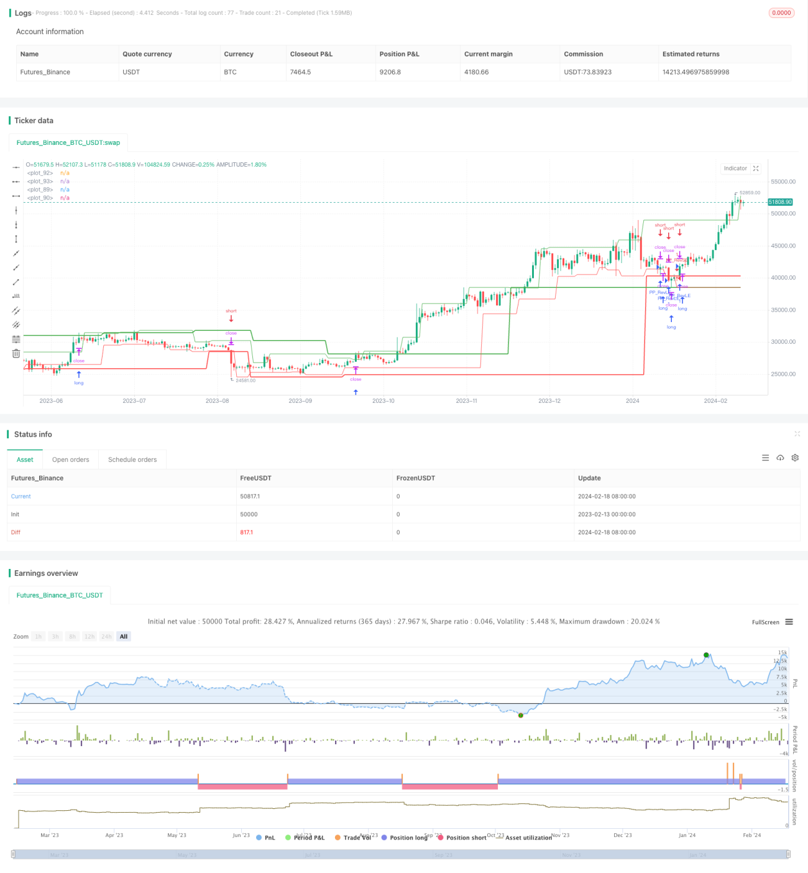Collapse the Status info panel corner icon
The image size is (808, 873).
point(797,434)
